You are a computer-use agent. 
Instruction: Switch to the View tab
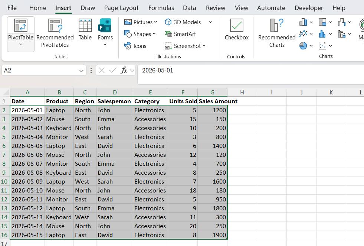[242, 8]
